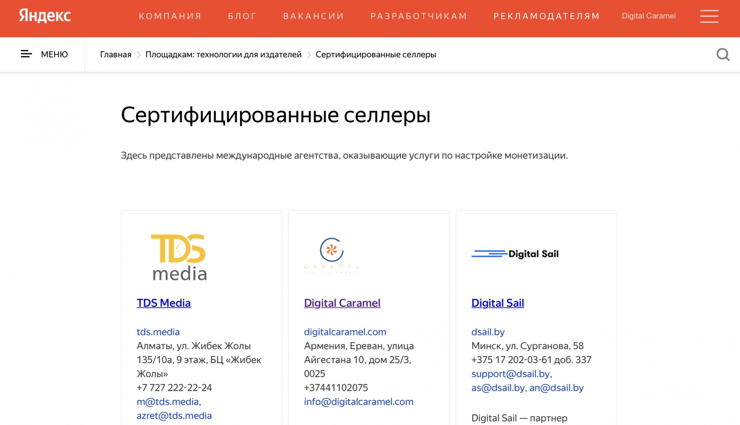Click the МЕНЮ sidebar toggle icon
Image resolution: width=740 pixels, height=425 pixels.
tap(26, 54)
